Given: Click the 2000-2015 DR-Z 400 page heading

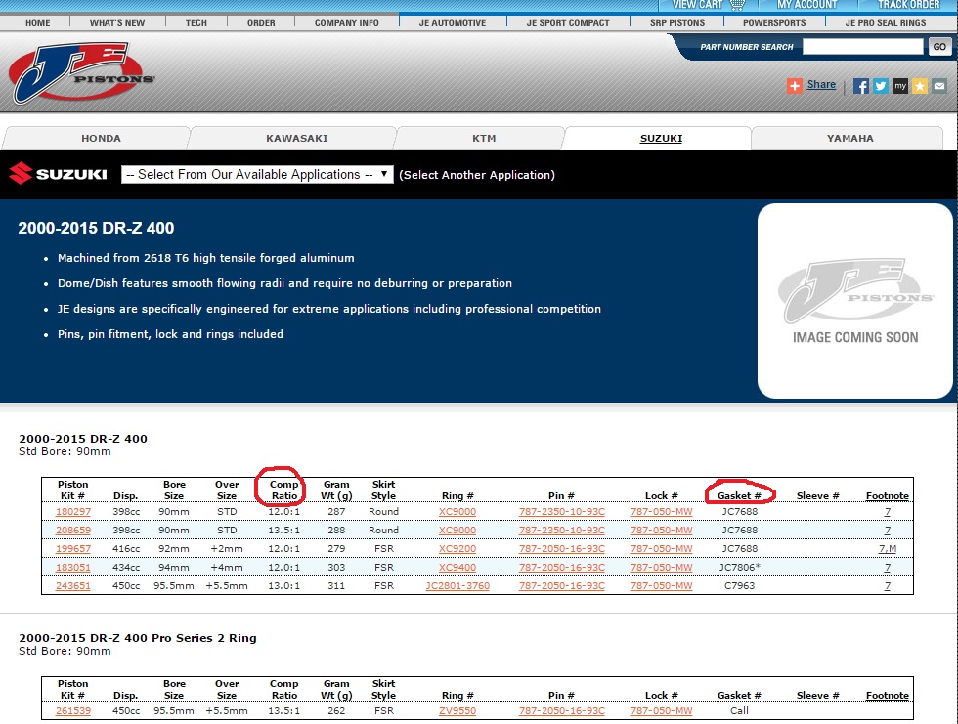Looking at the screenshot, I should [x=96, y=228].
